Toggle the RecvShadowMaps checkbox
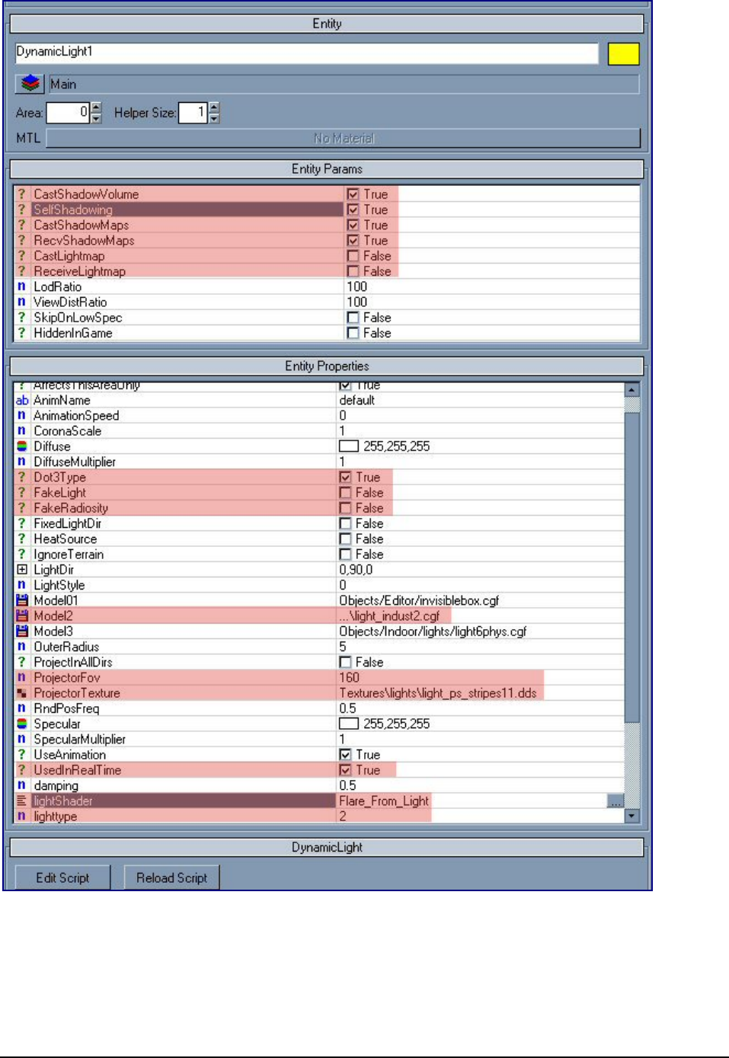The height and width of the screenshot is (1058, 729). point(353,241)
